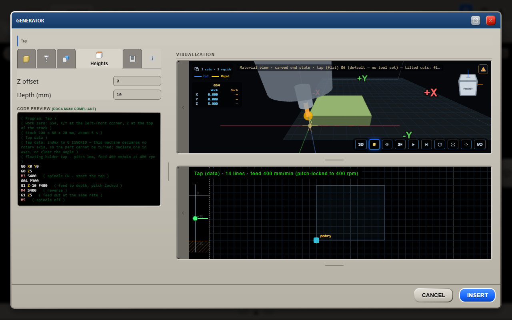
Task: Open the blue cubes geometry tab
Action: [66, 58]
